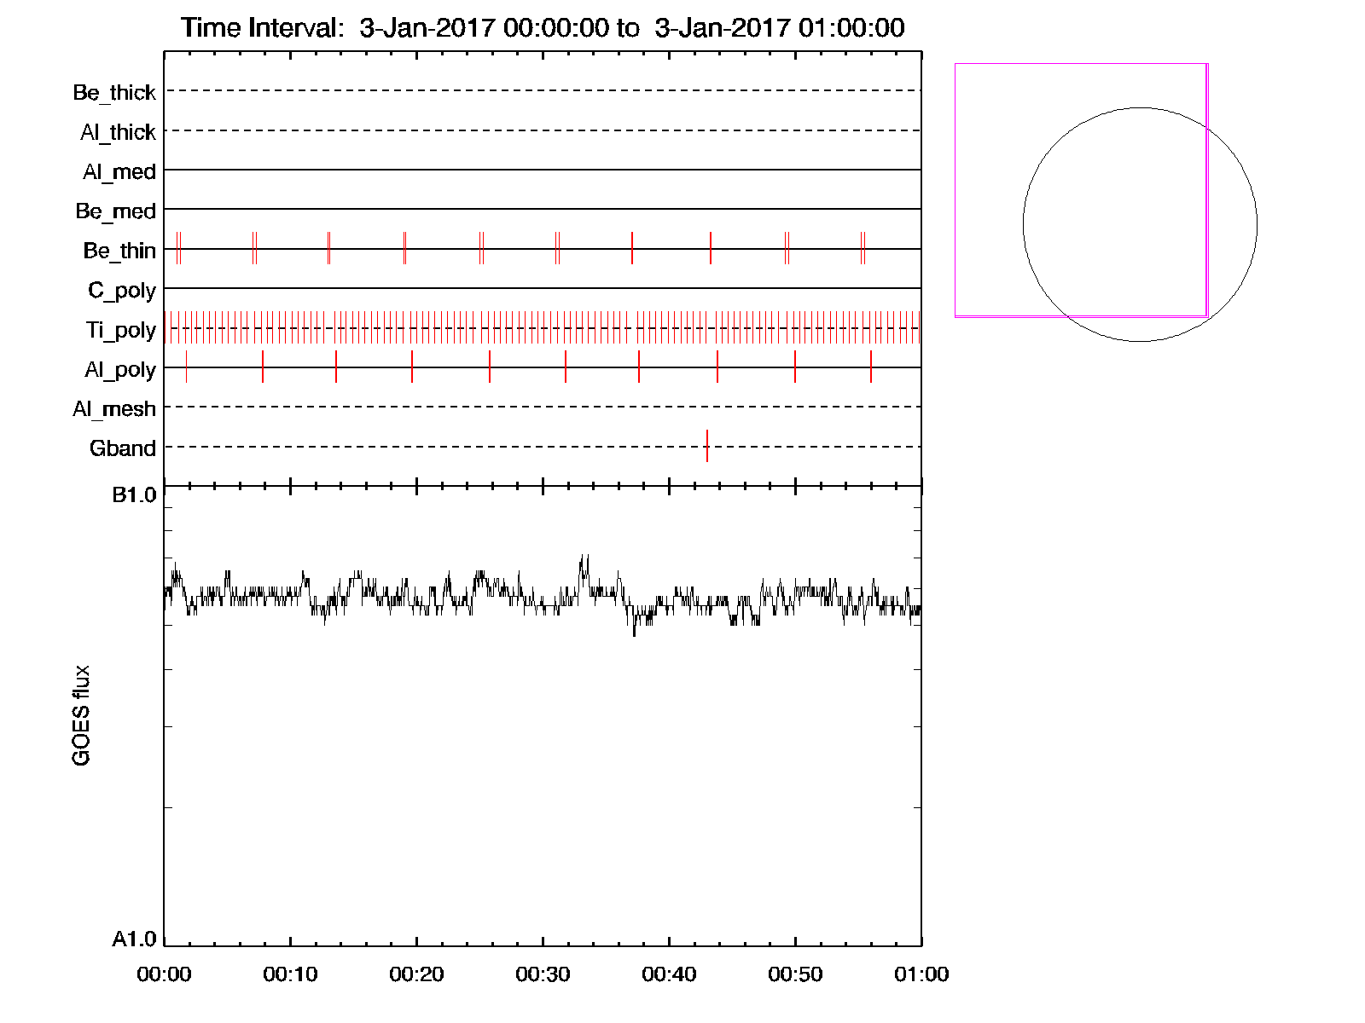Screen dimensions: 1365x1023
Task: Click the B1.0 flux level label
Action: click(x=134, y=495)
